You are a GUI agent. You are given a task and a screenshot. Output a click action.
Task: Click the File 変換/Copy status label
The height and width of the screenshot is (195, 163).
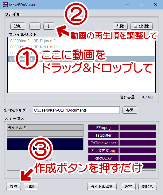[x=103, y=150]
